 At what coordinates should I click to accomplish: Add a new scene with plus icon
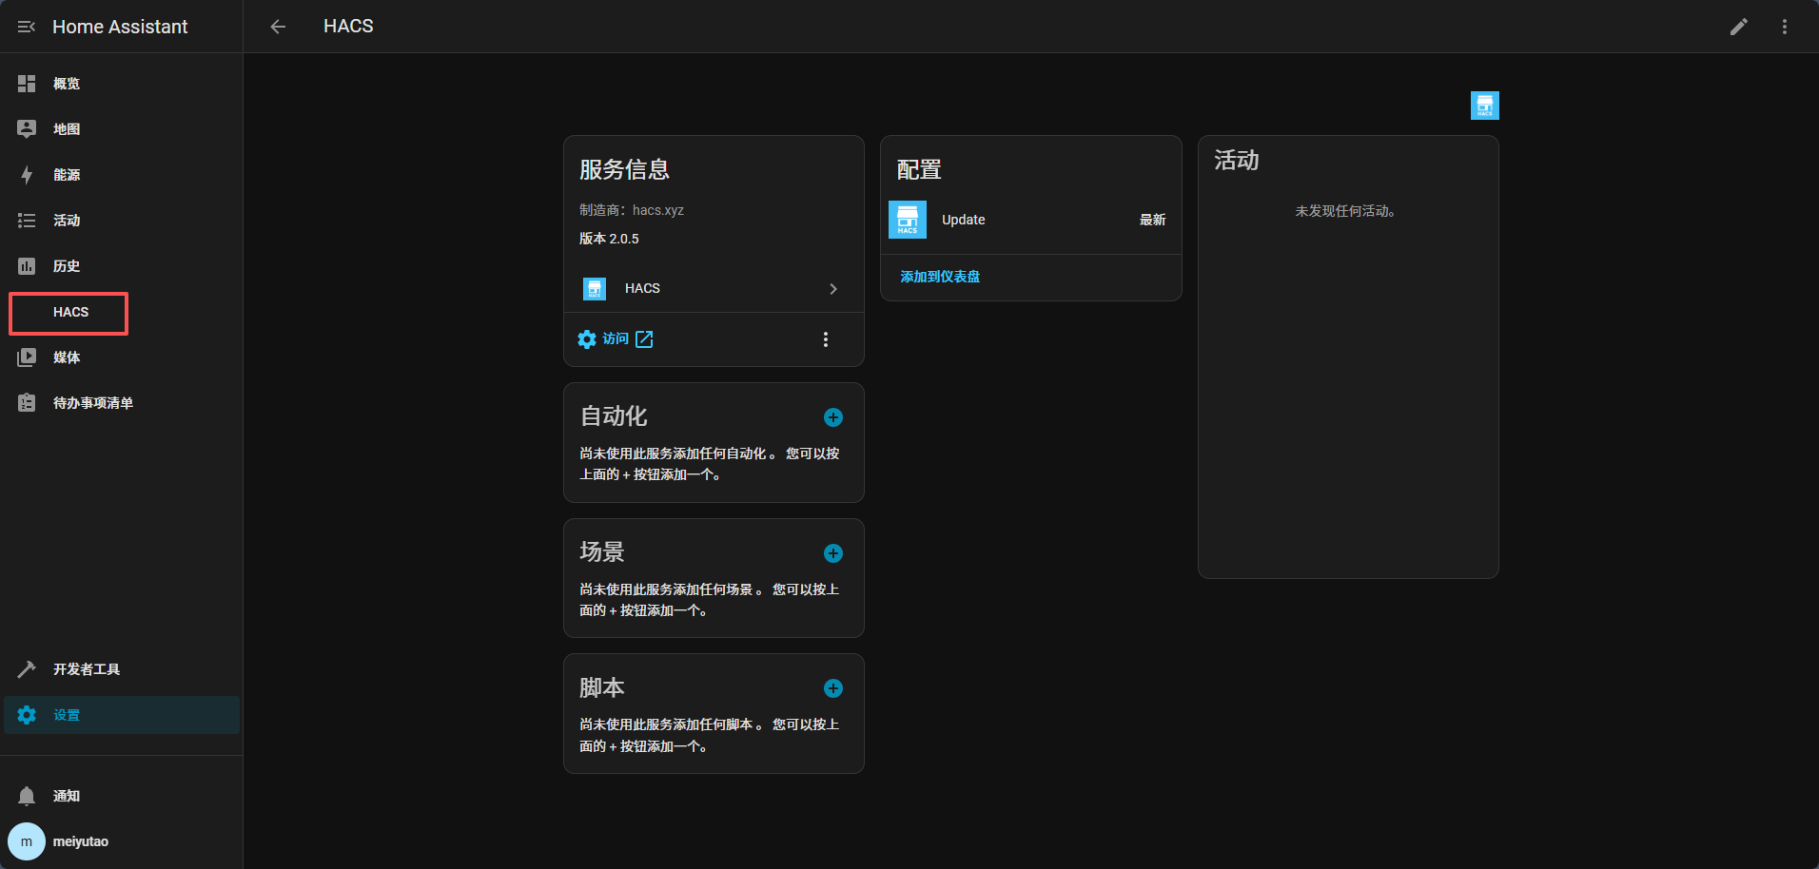(x=832, y=553)
